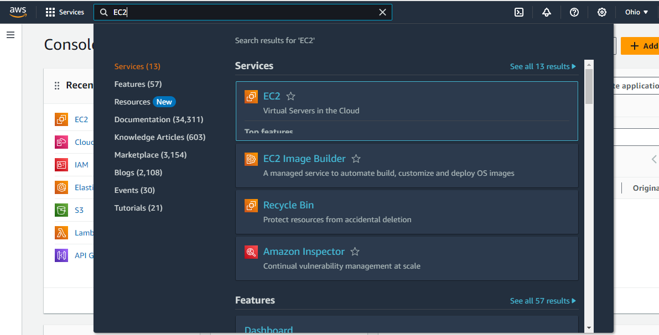
Task: Open the Amazon Inspector result link
Action: coord(304,252)
